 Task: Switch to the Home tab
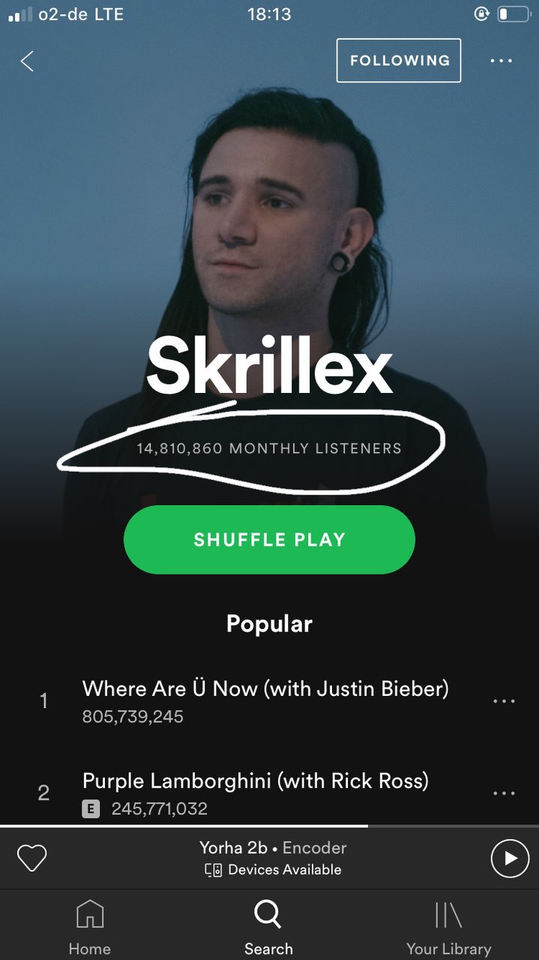tap(90, 927)
